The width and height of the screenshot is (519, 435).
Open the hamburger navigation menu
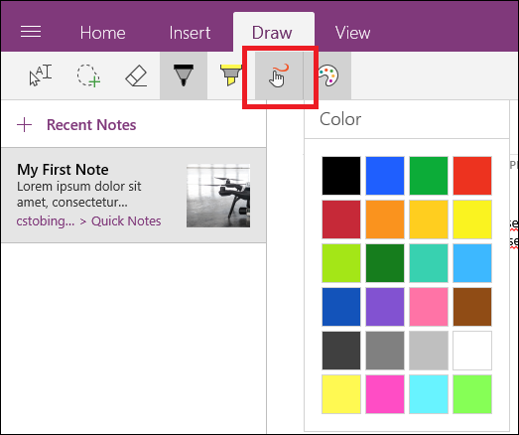31,32
